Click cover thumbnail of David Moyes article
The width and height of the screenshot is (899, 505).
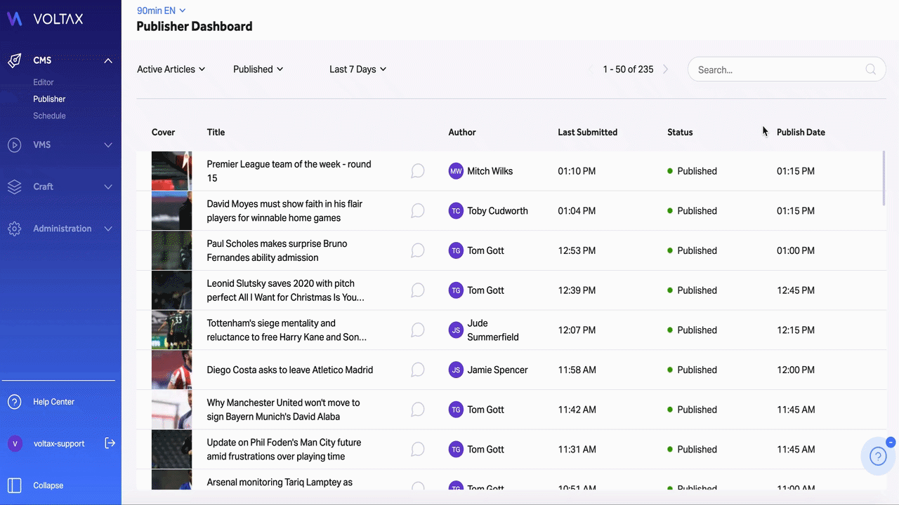pyautogui.click(x=171, y=210)
